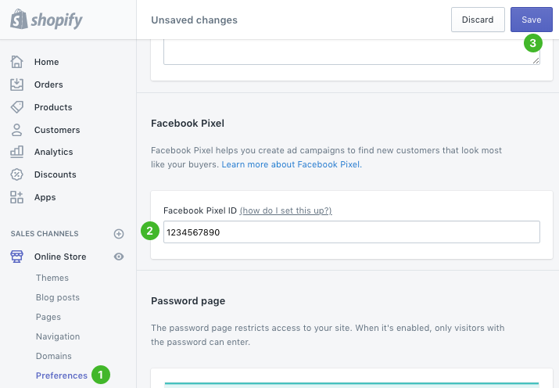Open Themes in Online Store submenu

(52, 278)
